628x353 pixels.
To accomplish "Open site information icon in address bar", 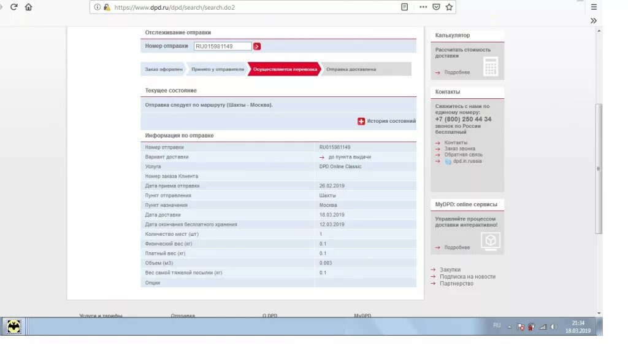I will click(x=98, y=7).
